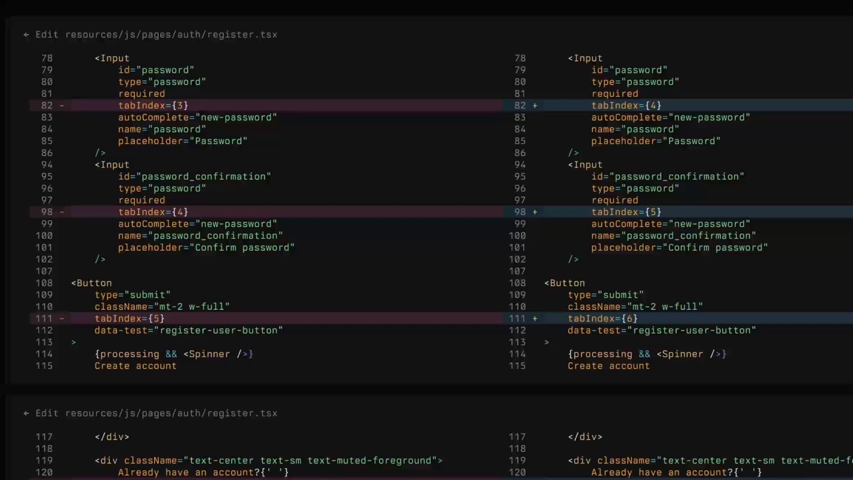Click the minus marker on removed line 111
The image size is (853, 480).
point(62,318)
